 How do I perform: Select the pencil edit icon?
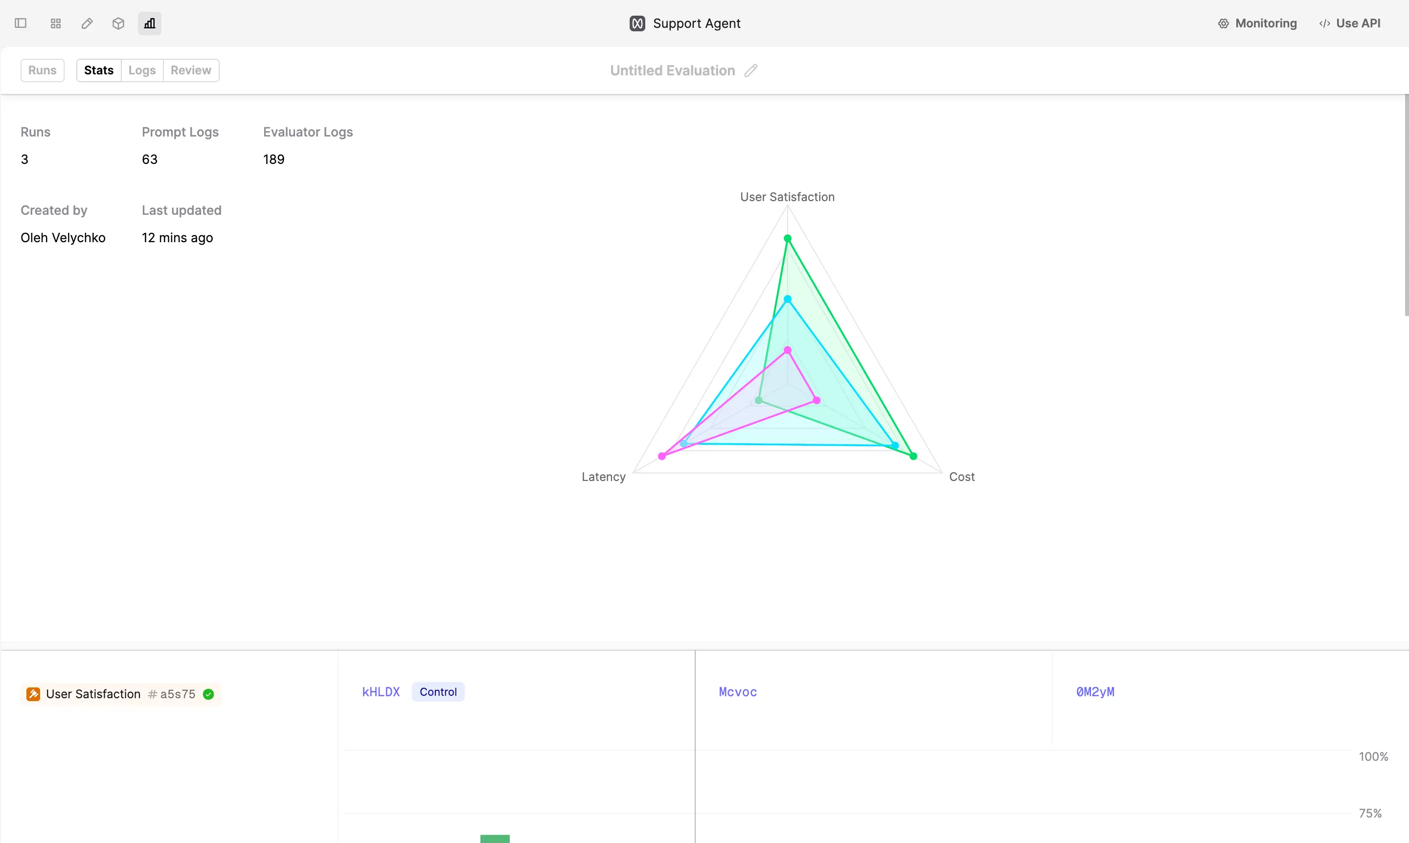click(86, 23)
